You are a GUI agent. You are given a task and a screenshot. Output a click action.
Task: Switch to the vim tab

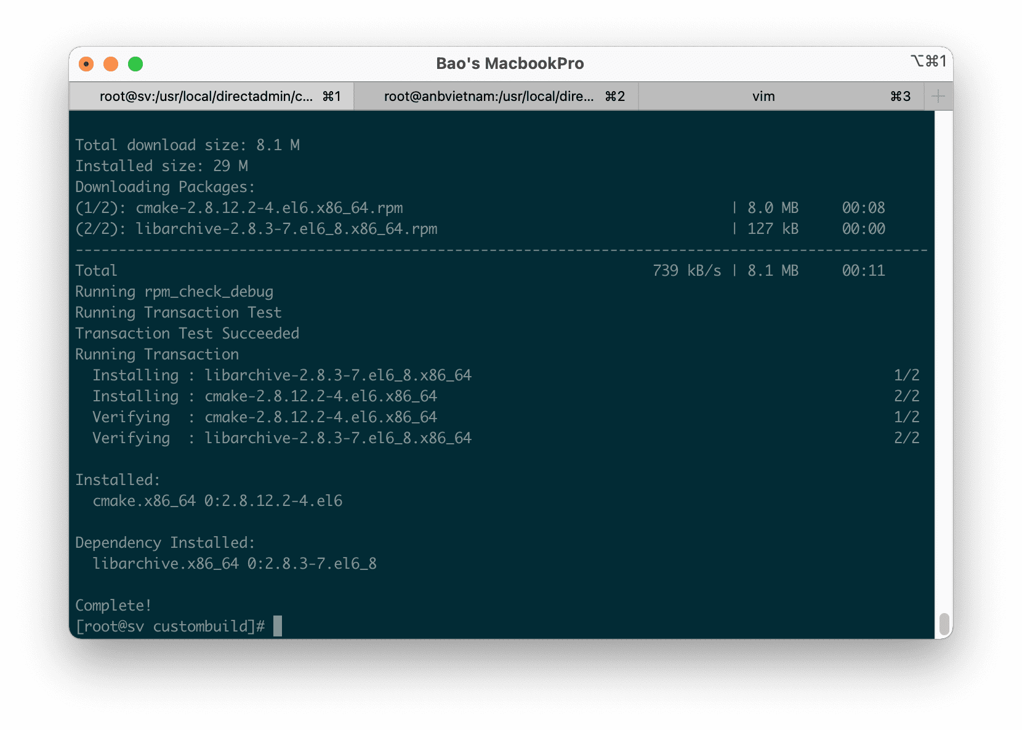coord(763,96)
